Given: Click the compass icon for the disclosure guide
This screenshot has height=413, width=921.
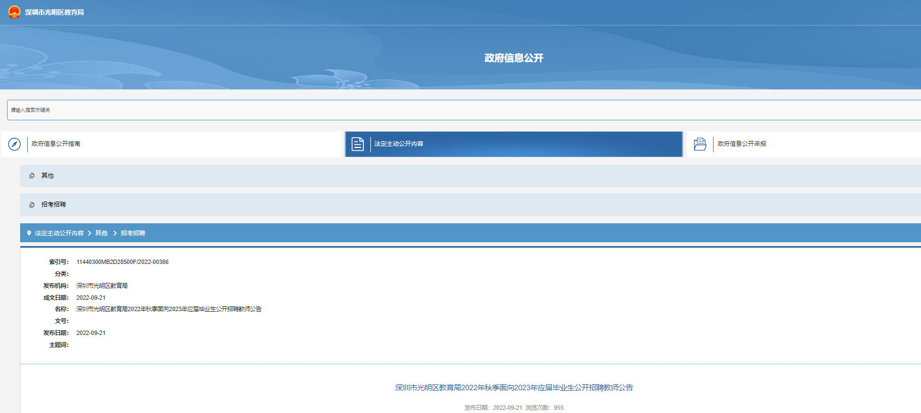Looking at the screenshot, I should tap(15, 144).
